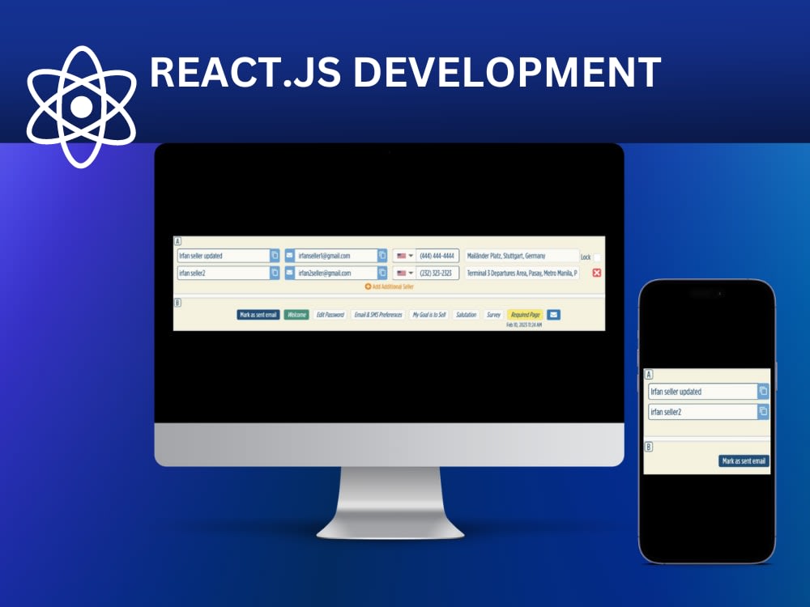Click the Mark as sent email button on desktop

pyautogui.click(x=258, y=314)
